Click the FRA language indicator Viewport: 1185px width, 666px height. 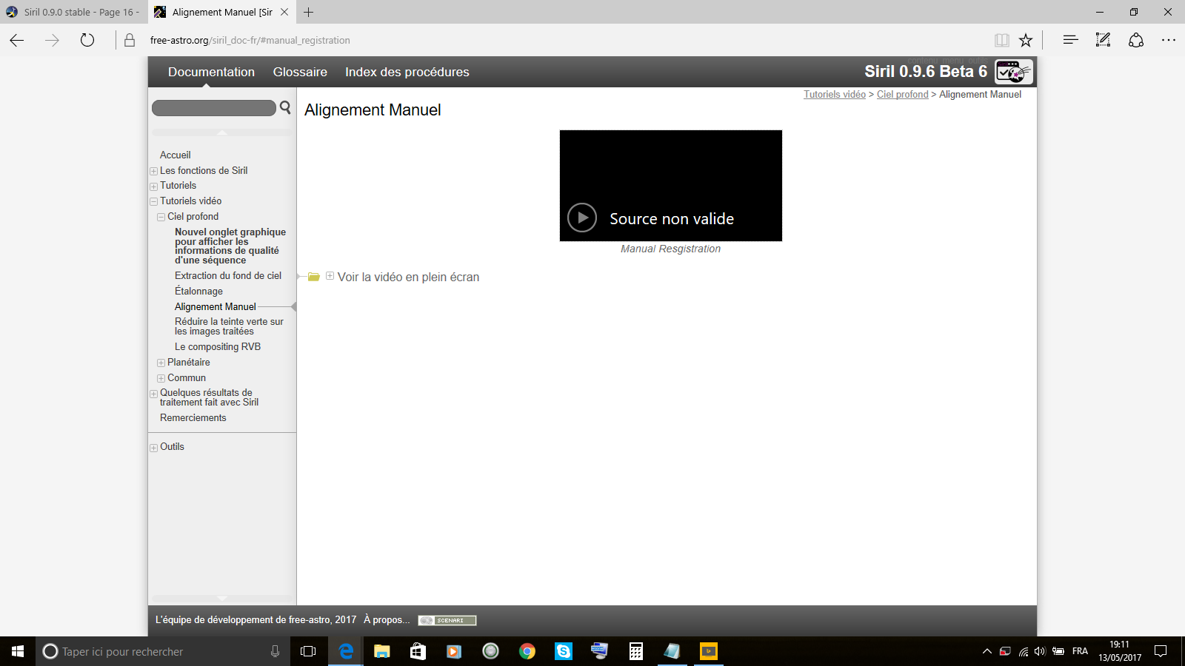click(1080, 651)
